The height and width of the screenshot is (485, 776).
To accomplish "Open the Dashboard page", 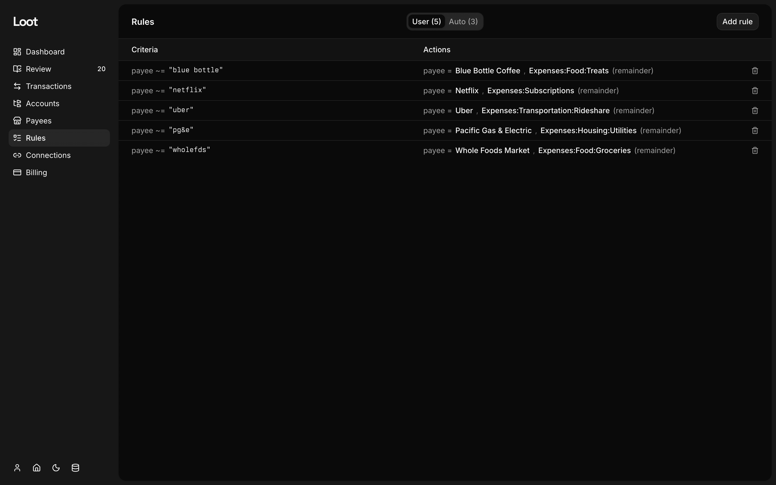I will pyautogui.click(x=59, y=52).
